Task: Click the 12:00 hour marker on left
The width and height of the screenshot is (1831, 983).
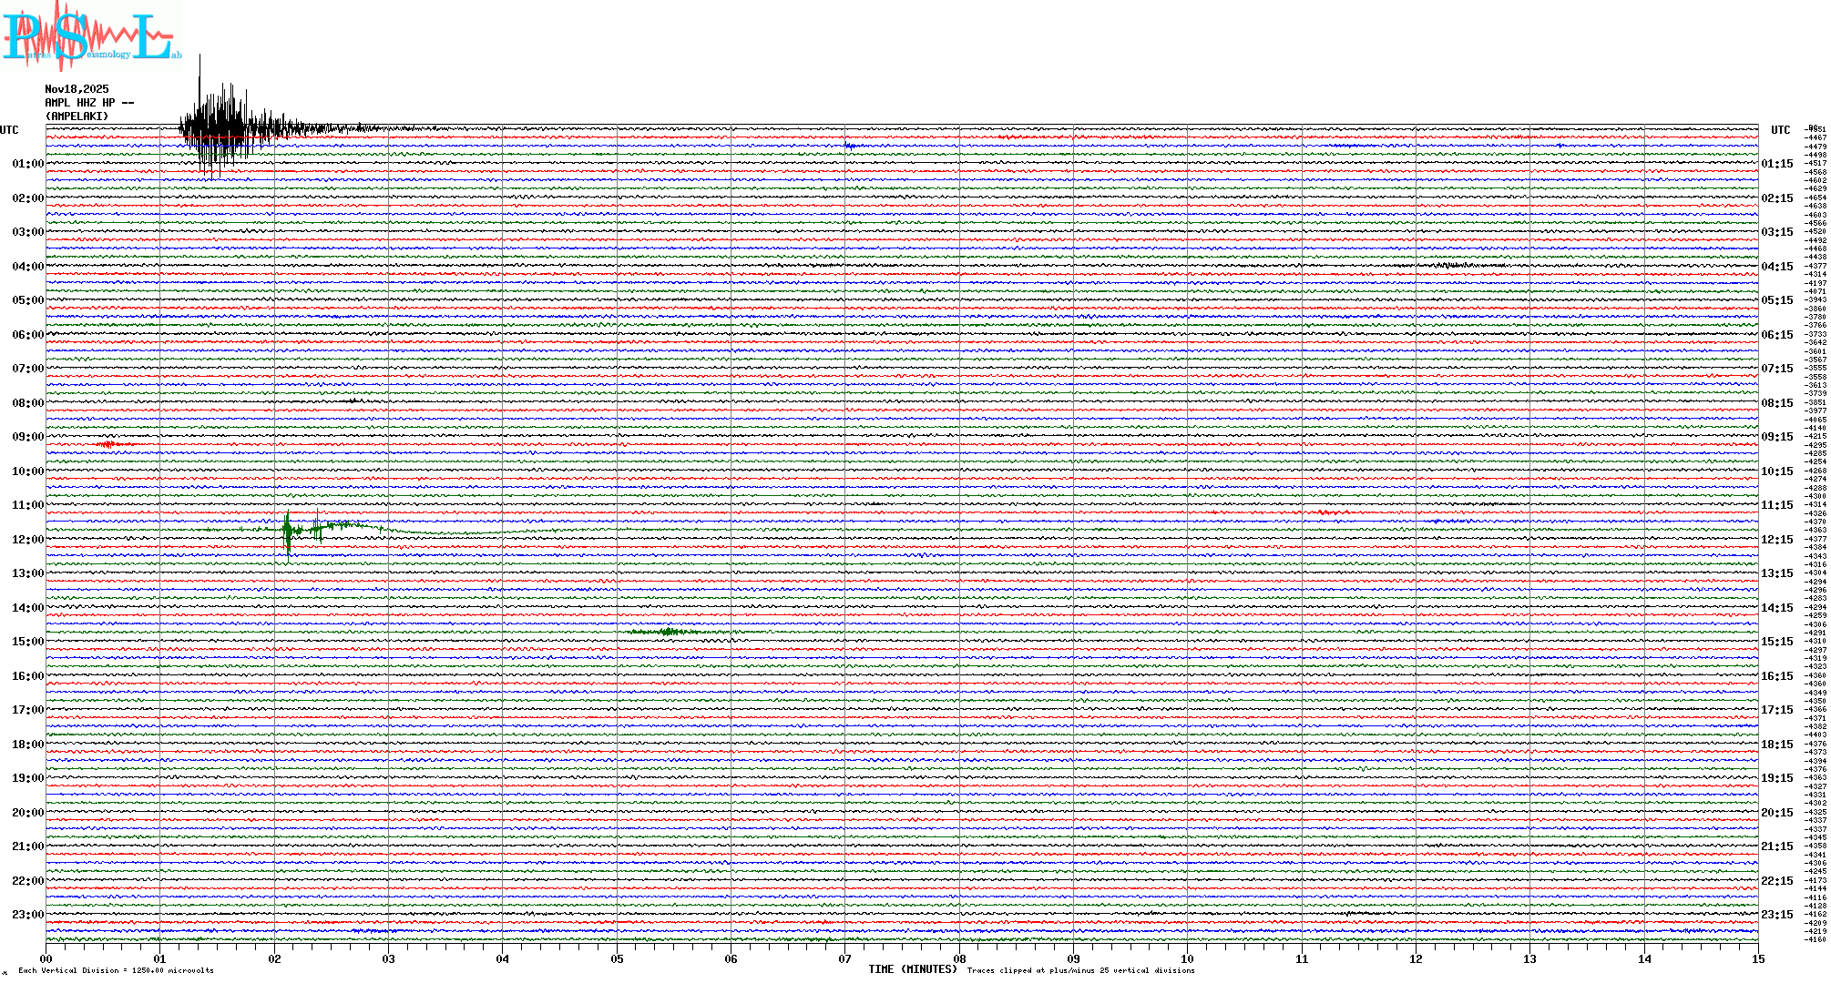Action: pyautogui.click(x=27, y=540)
